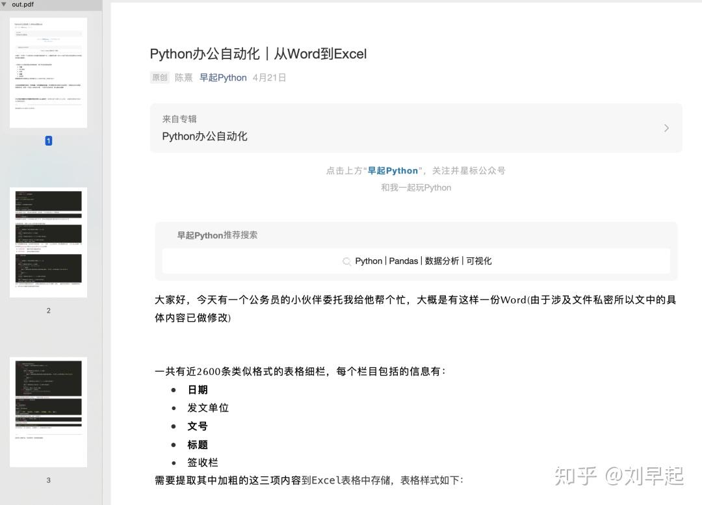The height and width of the screenshot is (505, 702).
Task: Click the bold "文号" bullet item
Action: tap(197, 426)
